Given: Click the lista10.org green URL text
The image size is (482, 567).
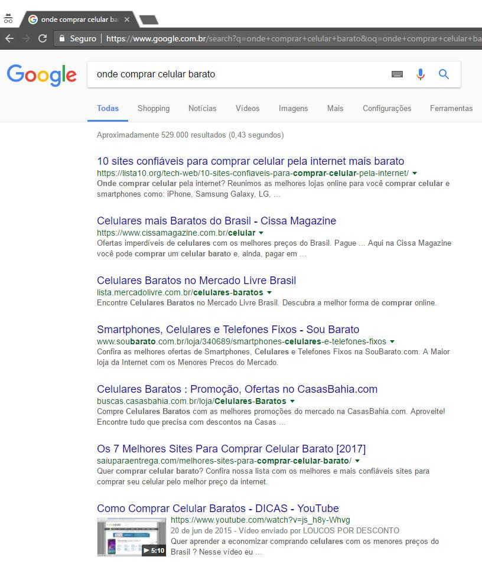Looking at the screenshot, I should 253,173.
